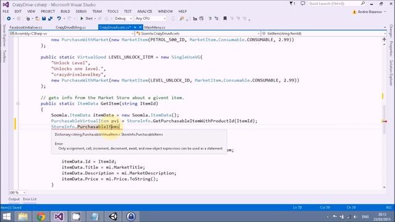Start debugging with the Start button
The height and width of the screenshot is (222, 395).
coord(86,18)
